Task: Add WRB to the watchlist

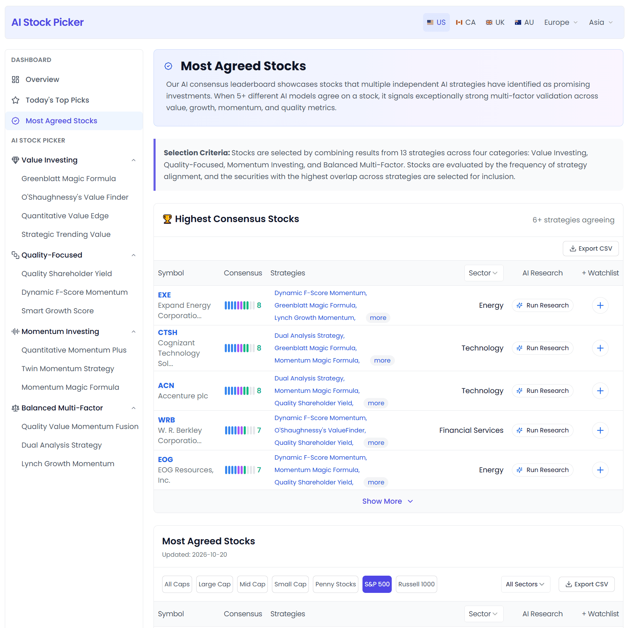Action: 600,430
